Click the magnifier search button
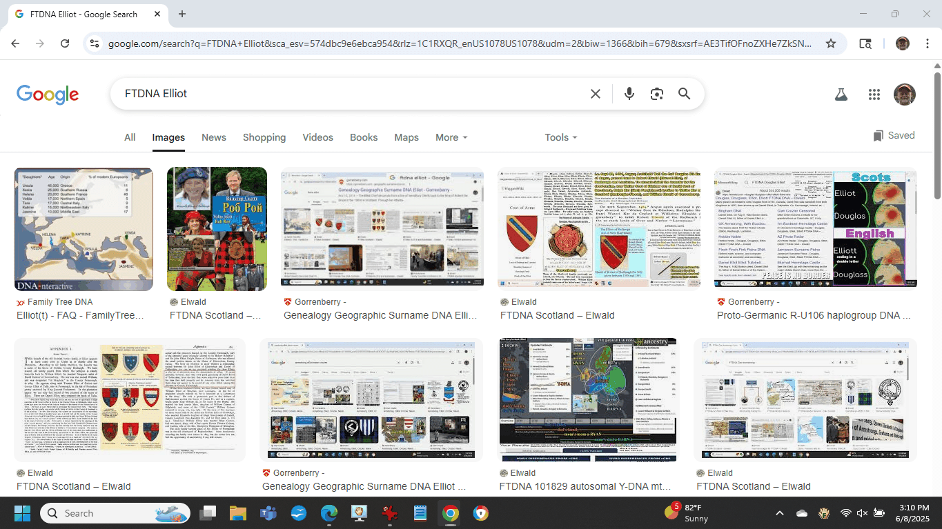The height and width of the screenshot is (529, 942). 684,94
